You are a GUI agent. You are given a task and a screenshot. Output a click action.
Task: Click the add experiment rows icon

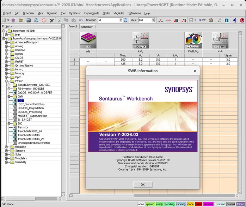pos(176,20)
